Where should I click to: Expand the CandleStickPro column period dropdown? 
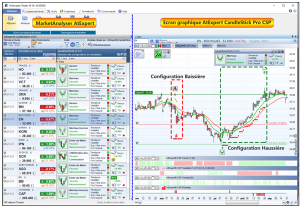pyautogui.click(x=124, y=58)
